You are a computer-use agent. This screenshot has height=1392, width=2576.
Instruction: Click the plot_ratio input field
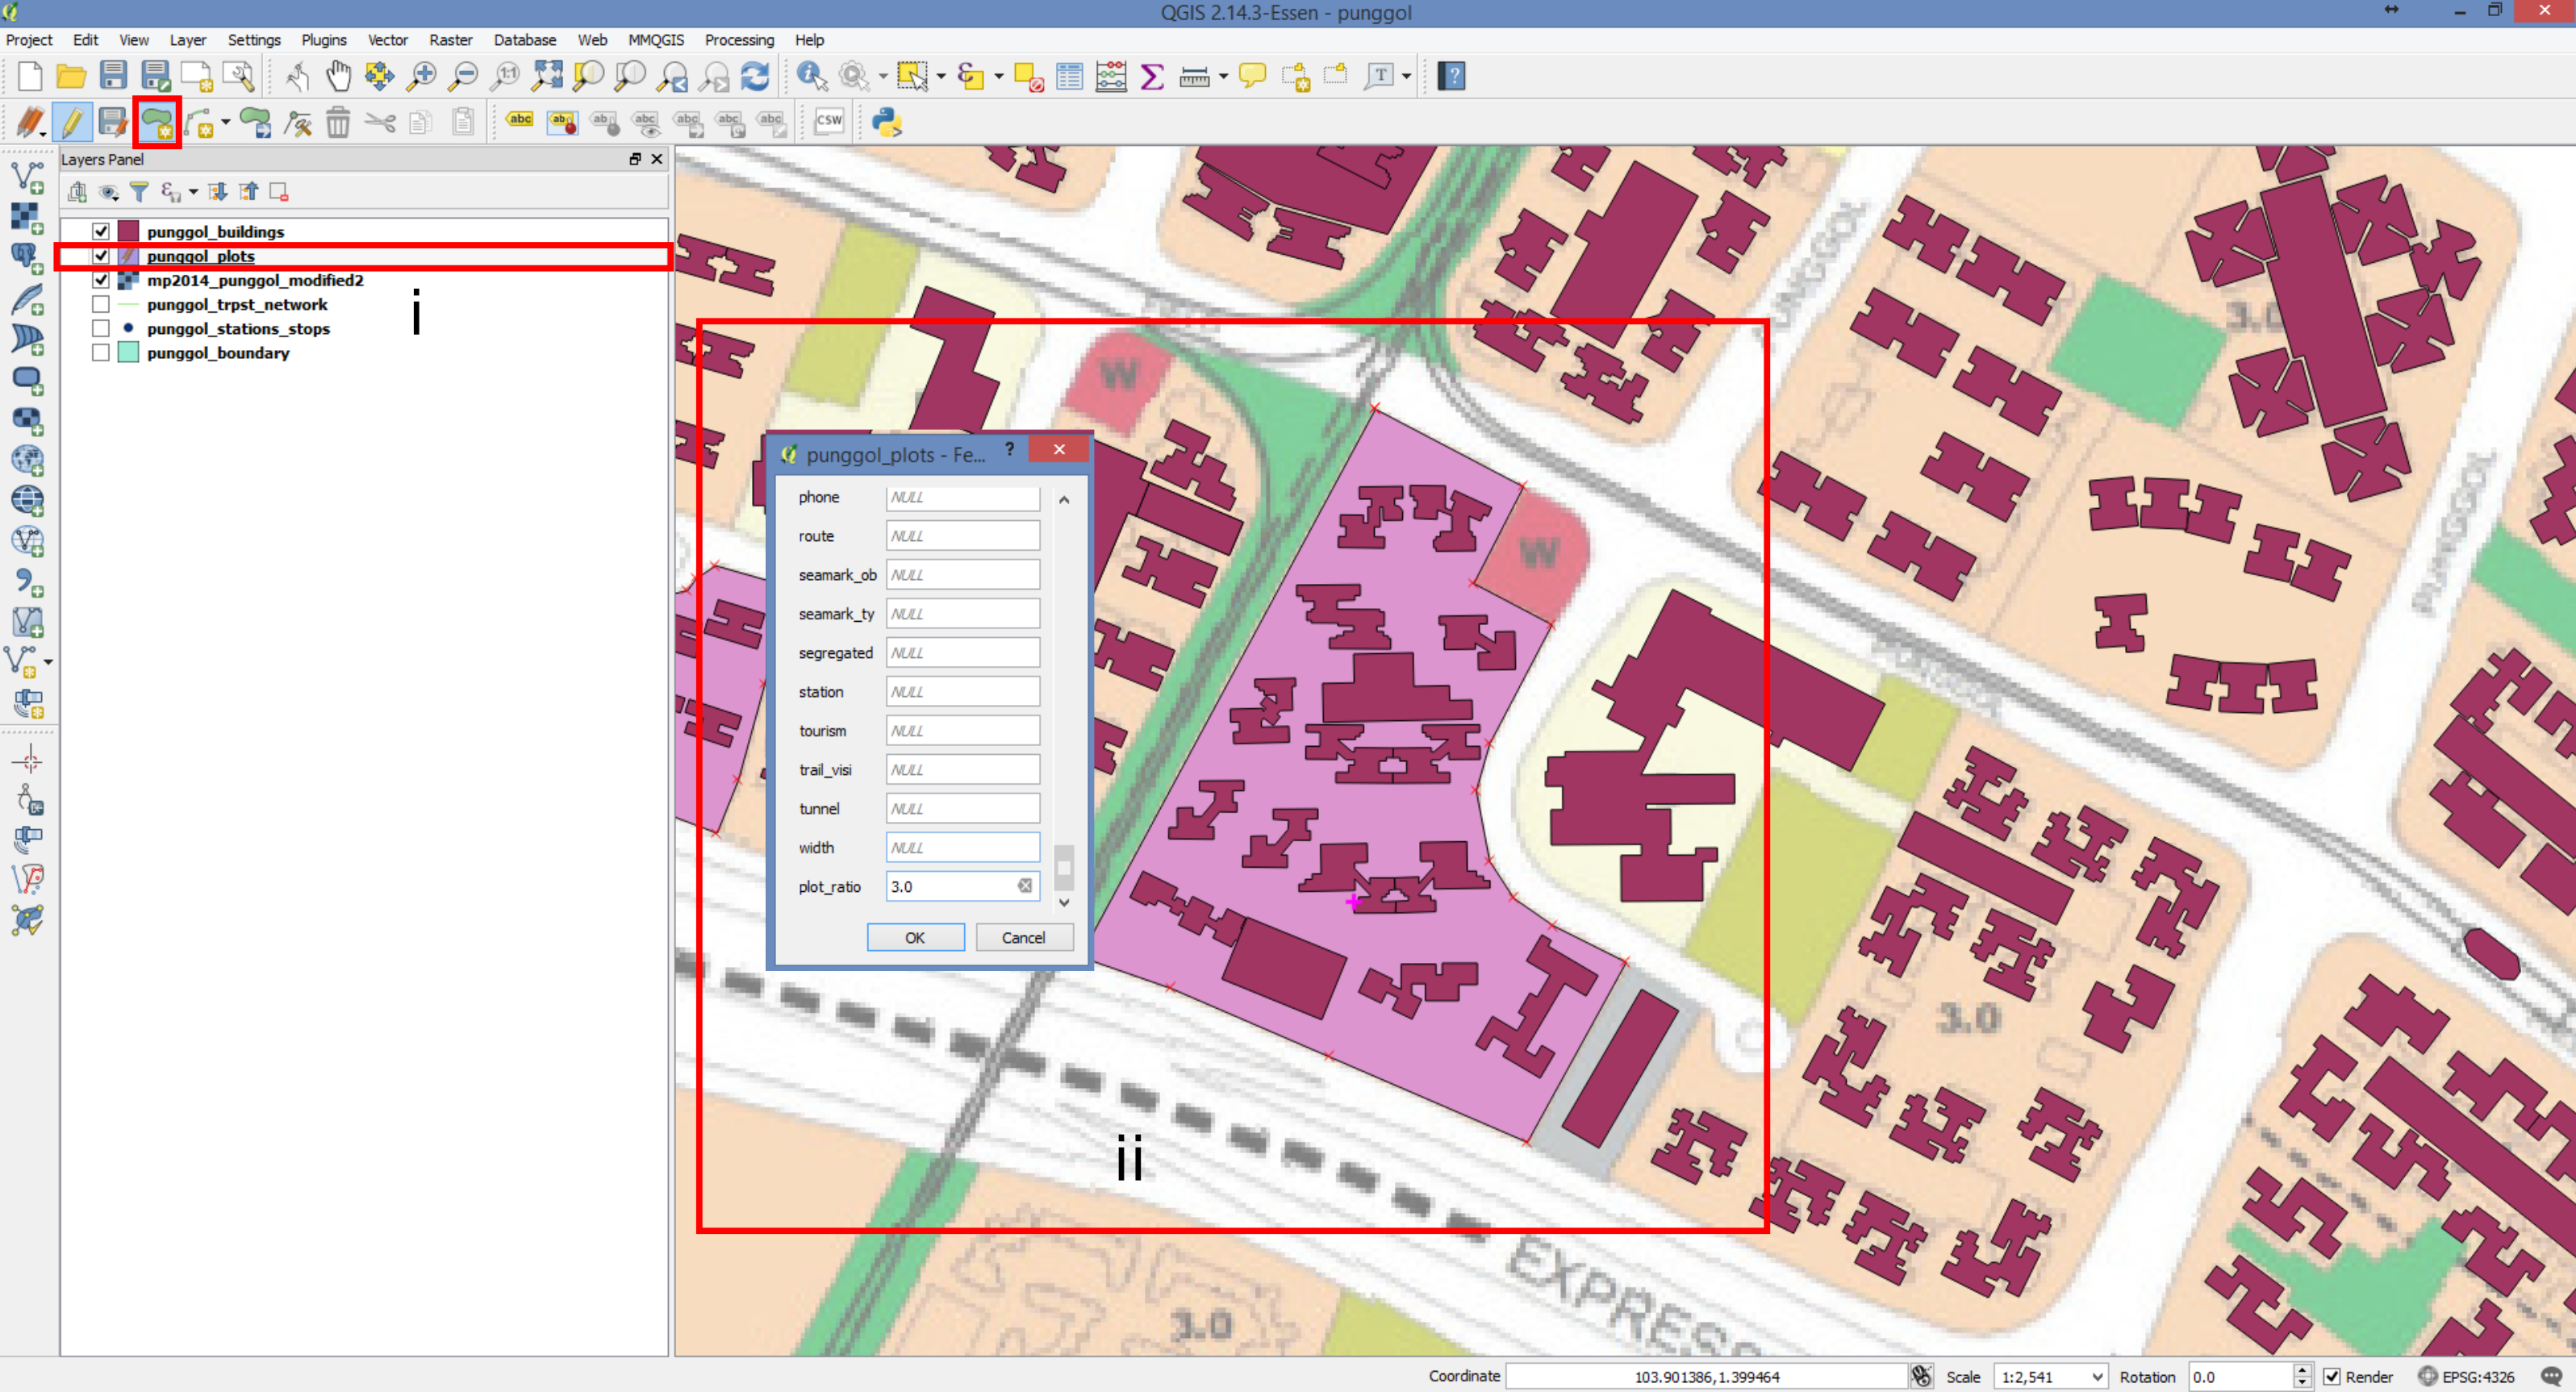(951, 886)
